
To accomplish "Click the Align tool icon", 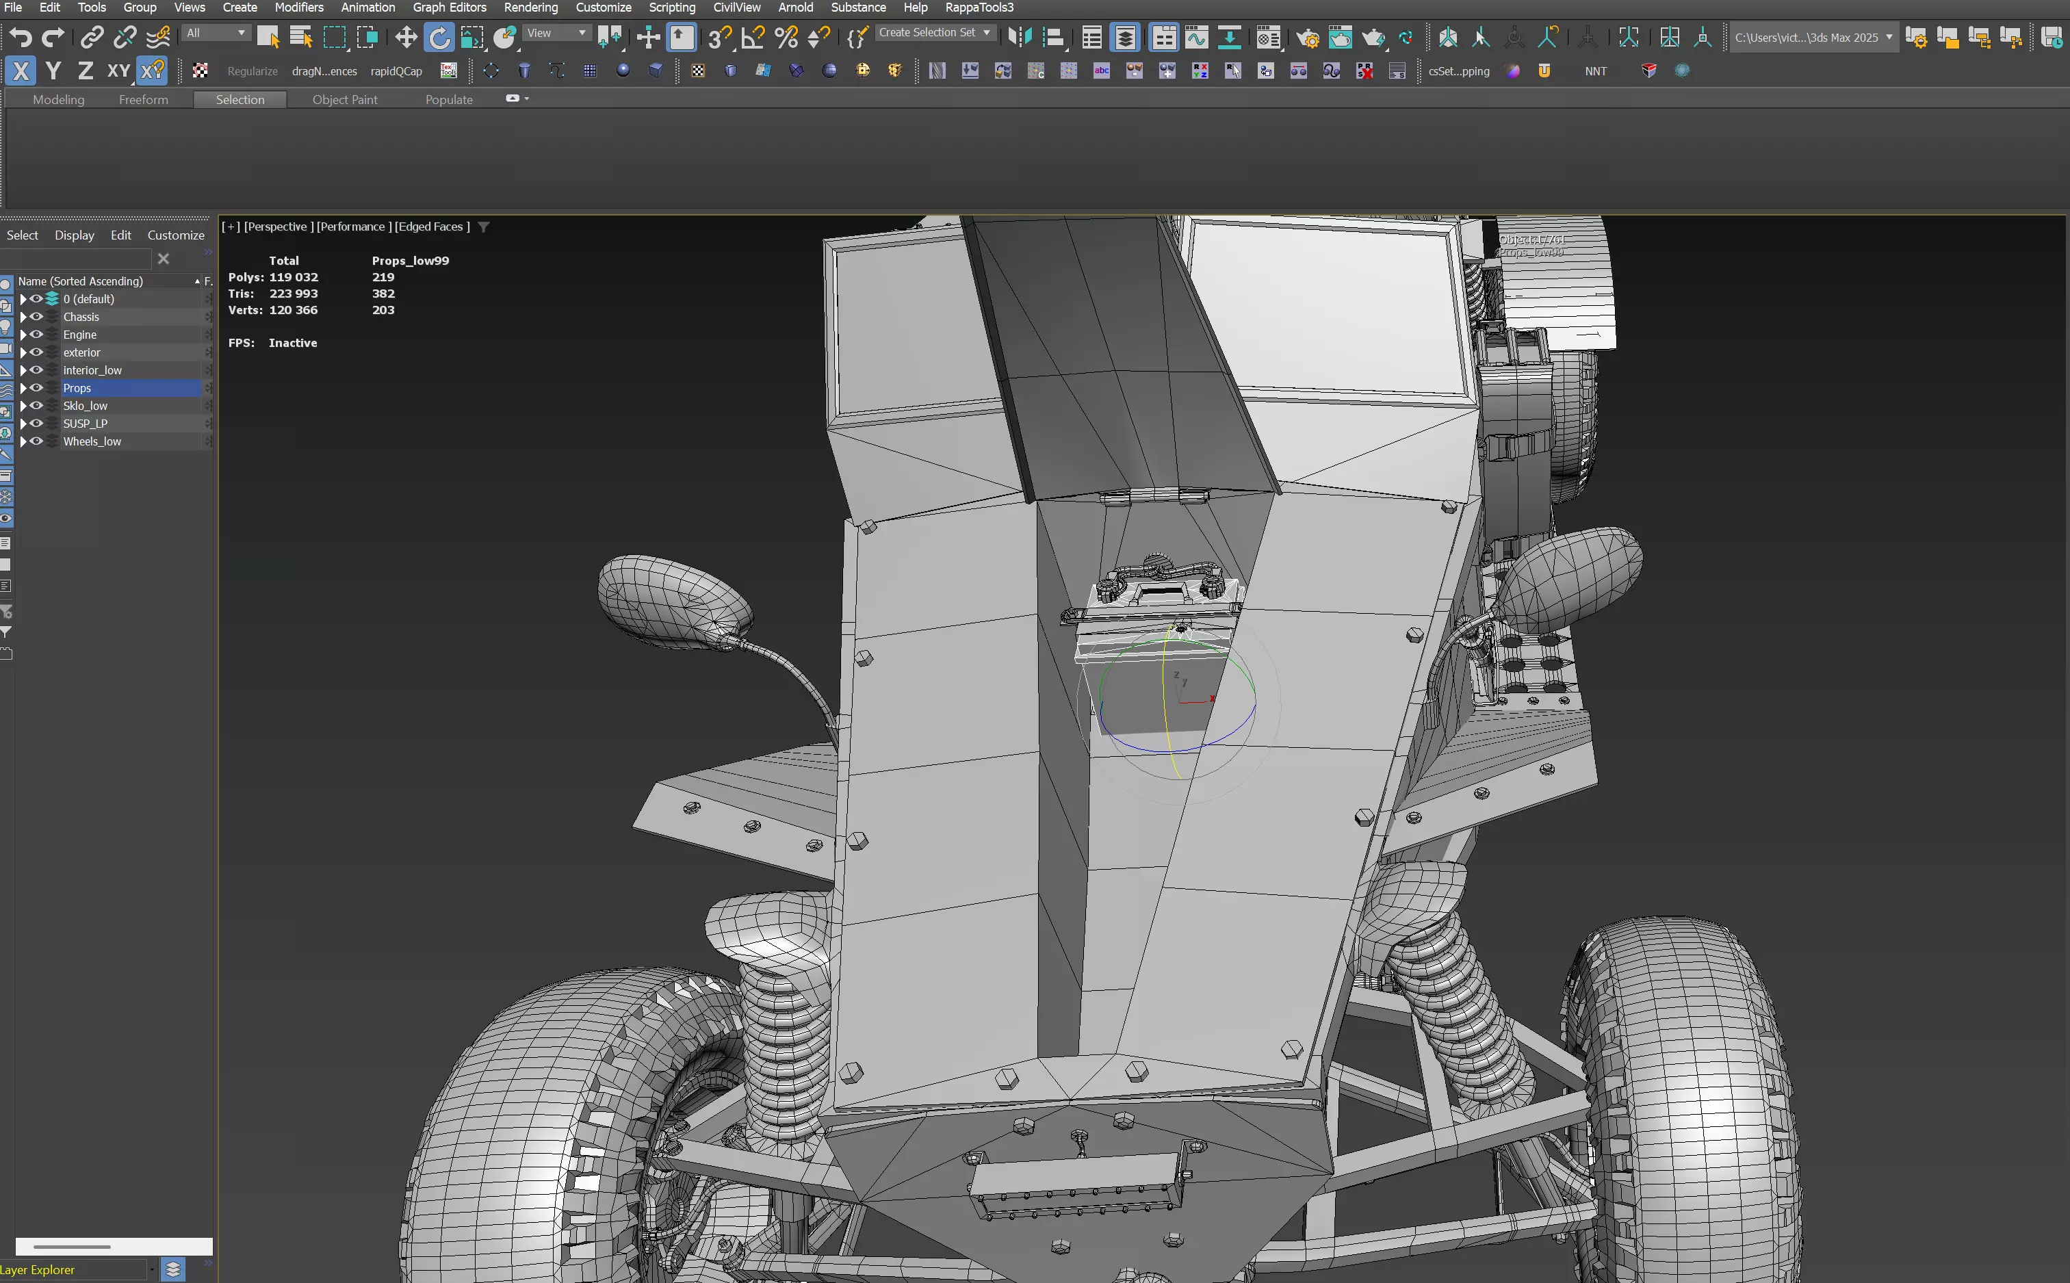I will coord(1053,38).
